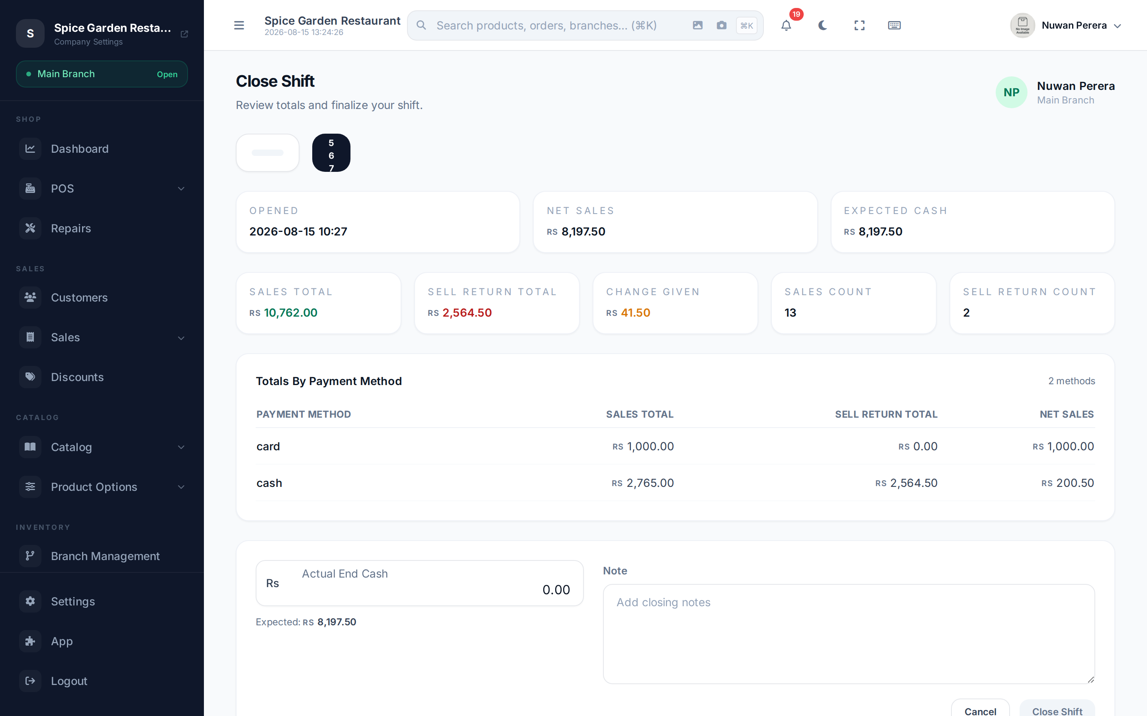This screenshot has width=1147, height=716.
Task: Open keyboard shortcuts icon
Action: point(894,25)
